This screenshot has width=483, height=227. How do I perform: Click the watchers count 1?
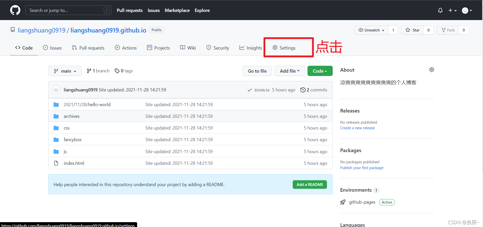393,30
